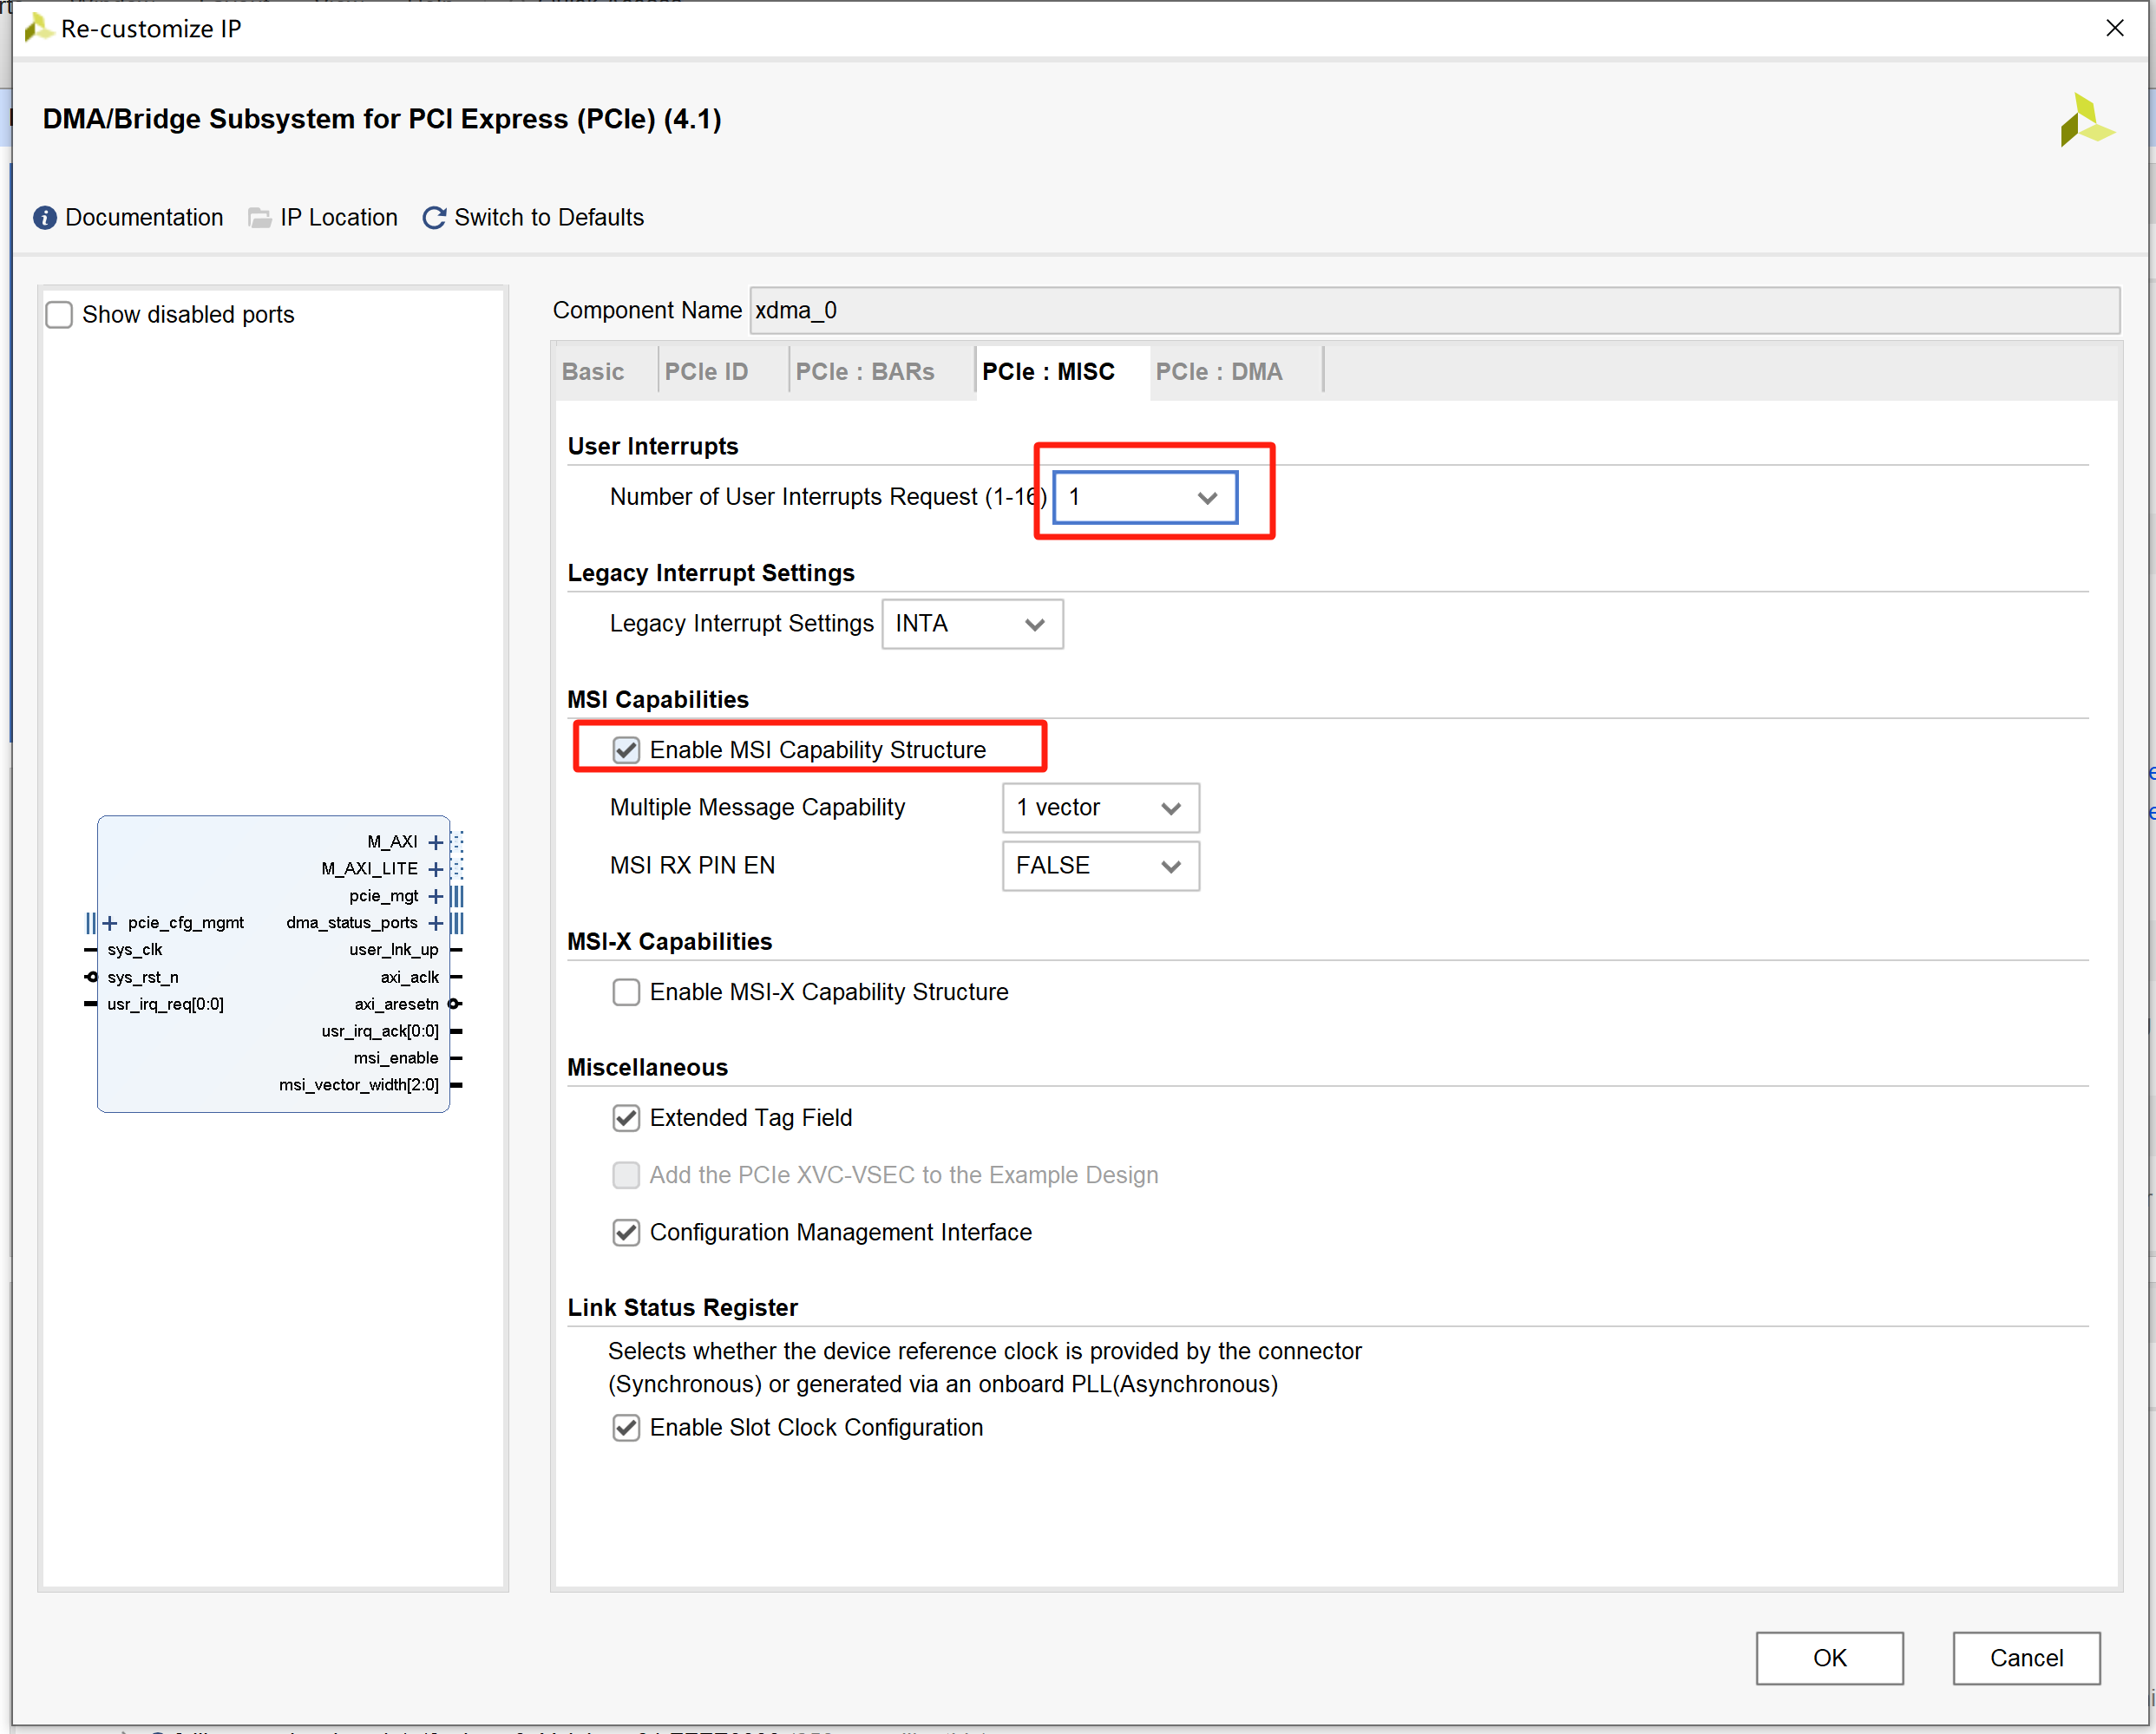Uncheck Enable MSI Capability Structure
The height and width of the screenshot is (1734, 2156).
click(626, 750)
